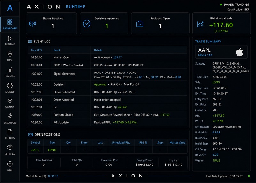Open the Settings gear icon
Screen dimensions: 256x183
point(10,147)
